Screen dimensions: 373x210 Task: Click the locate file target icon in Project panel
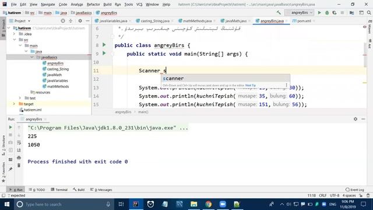(x=63, y=21)
